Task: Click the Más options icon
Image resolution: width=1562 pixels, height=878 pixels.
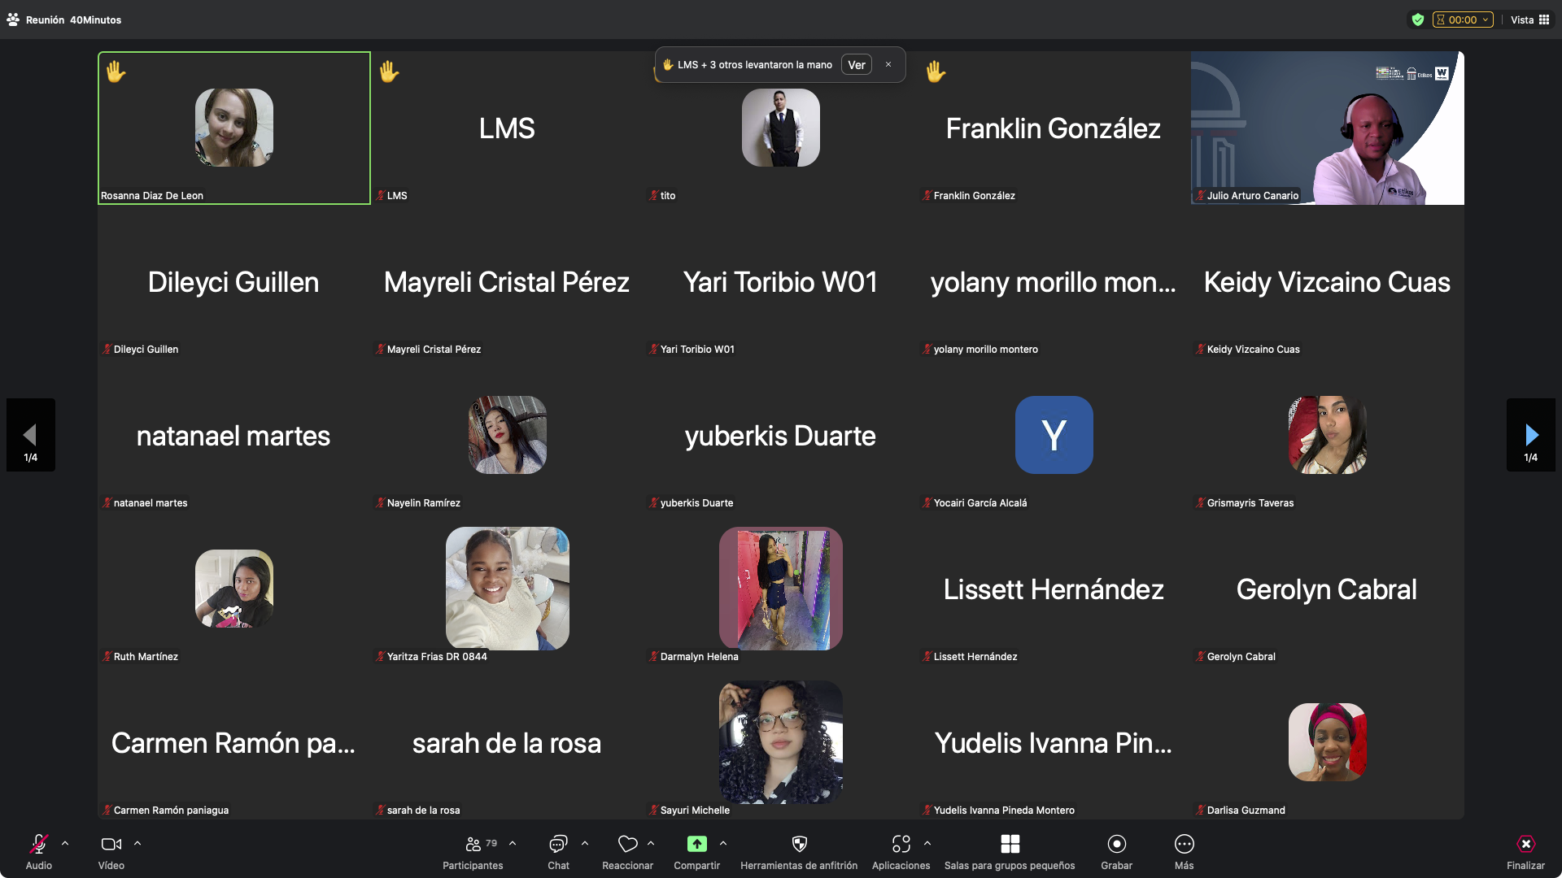Action: coord(1184,844)
